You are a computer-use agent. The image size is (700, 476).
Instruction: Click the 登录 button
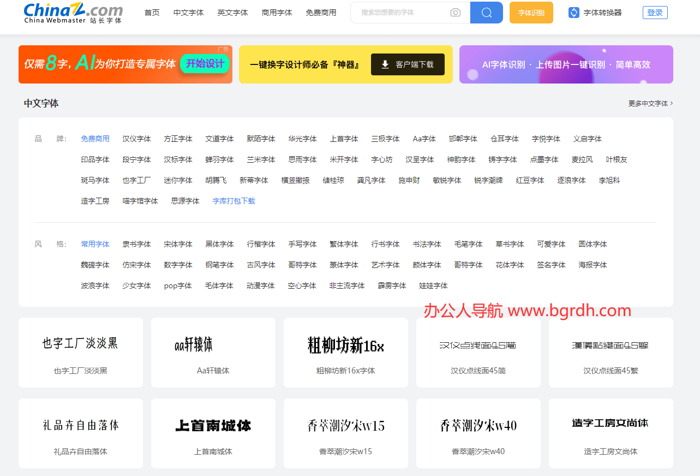(x=655, y=12)
